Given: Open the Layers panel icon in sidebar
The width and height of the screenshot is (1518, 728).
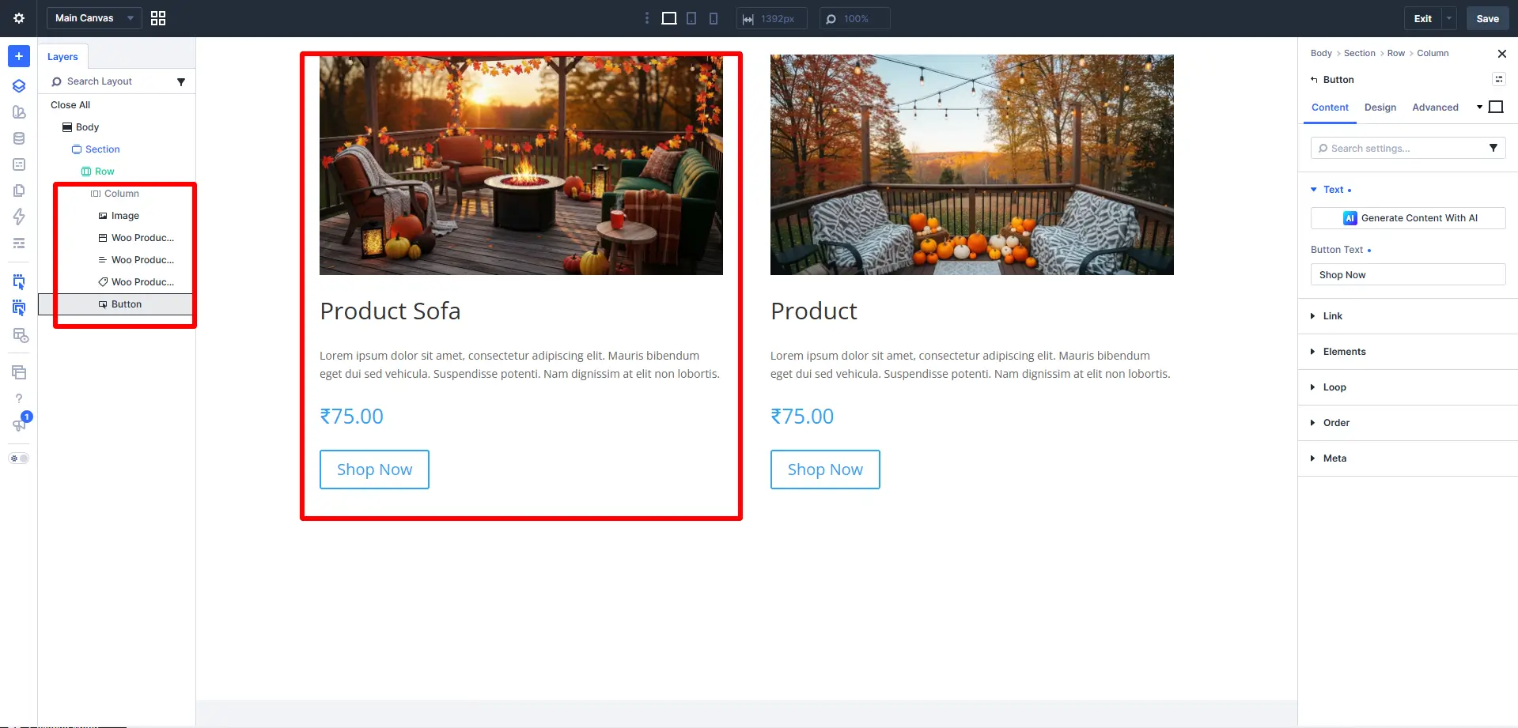Looking at the screenshot, I should (x=19, y=85).
